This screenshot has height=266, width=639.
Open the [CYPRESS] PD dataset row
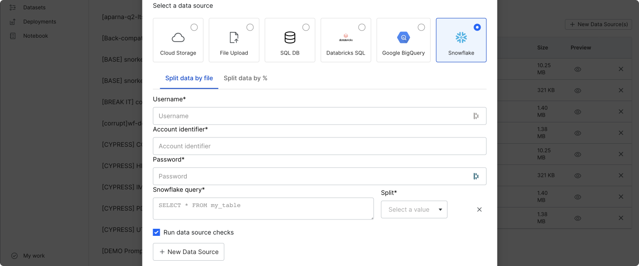pyautogui.click(x=122, y=208)
